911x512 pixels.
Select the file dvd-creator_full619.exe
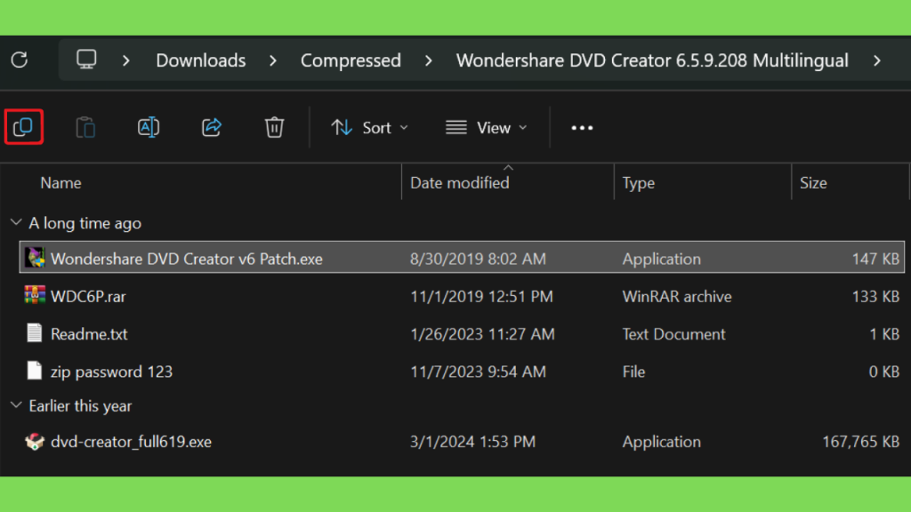click(131, 442)
